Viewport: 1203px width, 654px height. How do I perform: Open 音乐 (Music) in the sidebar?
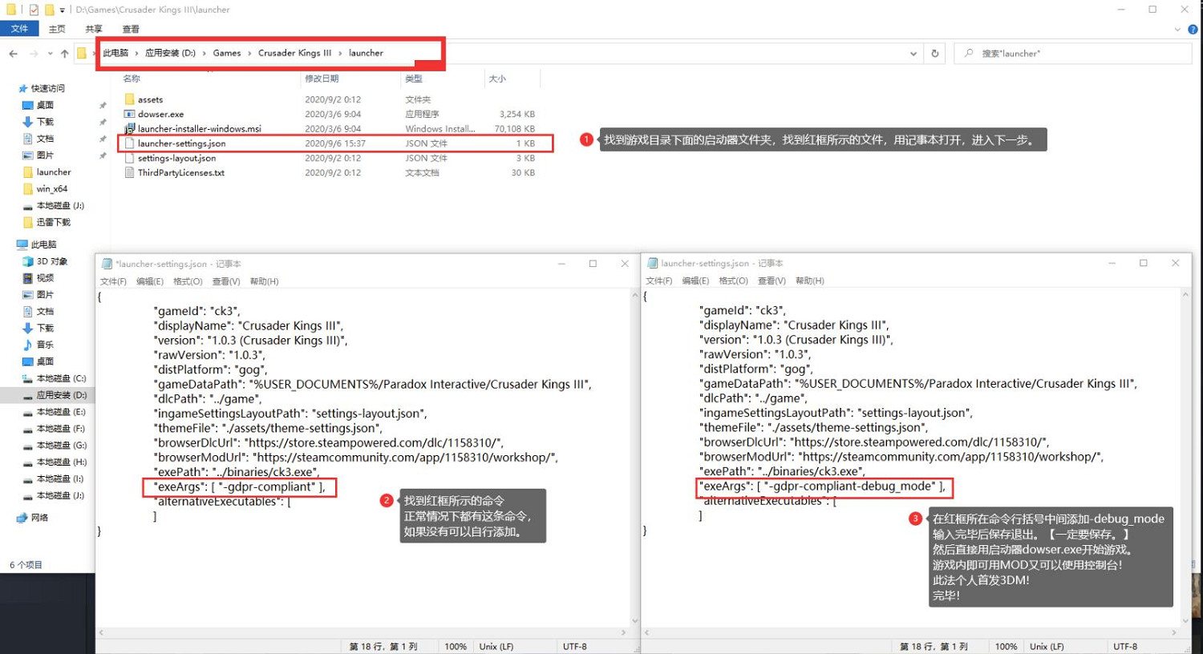coord(45,345)
